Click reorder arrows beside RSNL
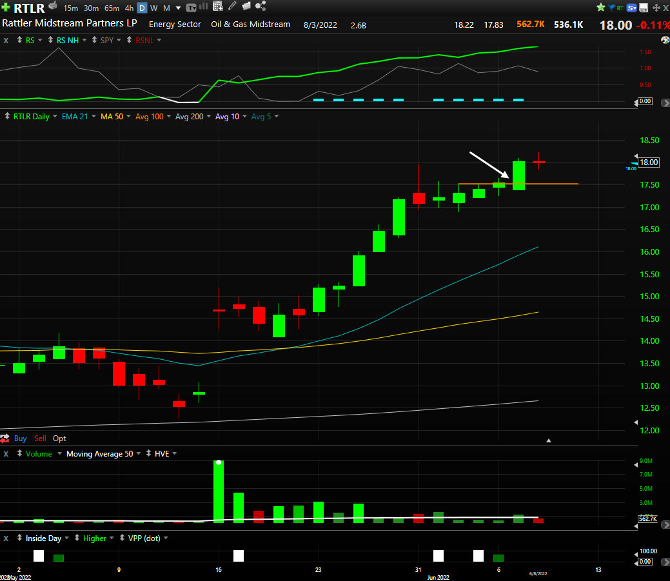The image size is (670, 581). pyautogui.click(x=129, y=40)
